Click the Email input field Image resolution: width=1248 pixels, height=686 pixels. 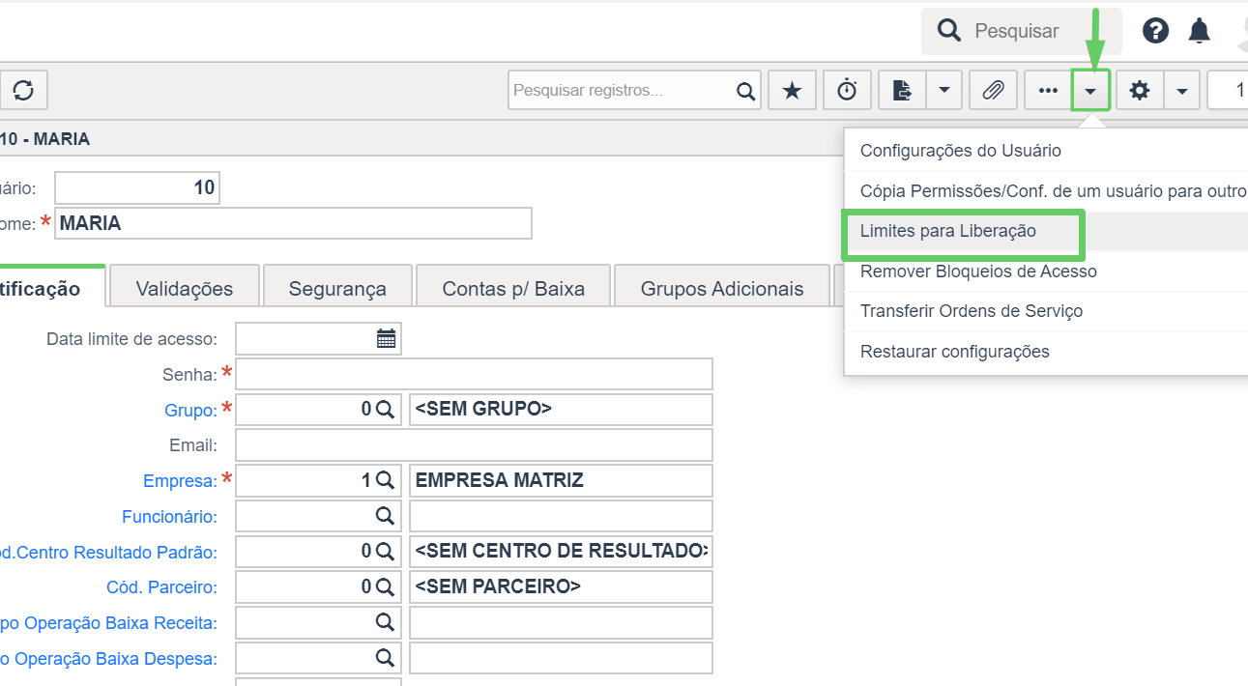click(474, 444)
